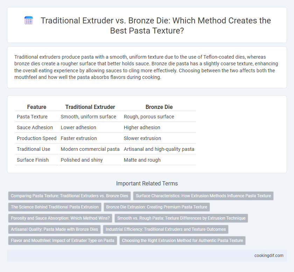Click 'Smooth vs. Rough Pasta' texture differences tag
The width and height of the screenshot is (294, 272).
[x=181, y=218]
